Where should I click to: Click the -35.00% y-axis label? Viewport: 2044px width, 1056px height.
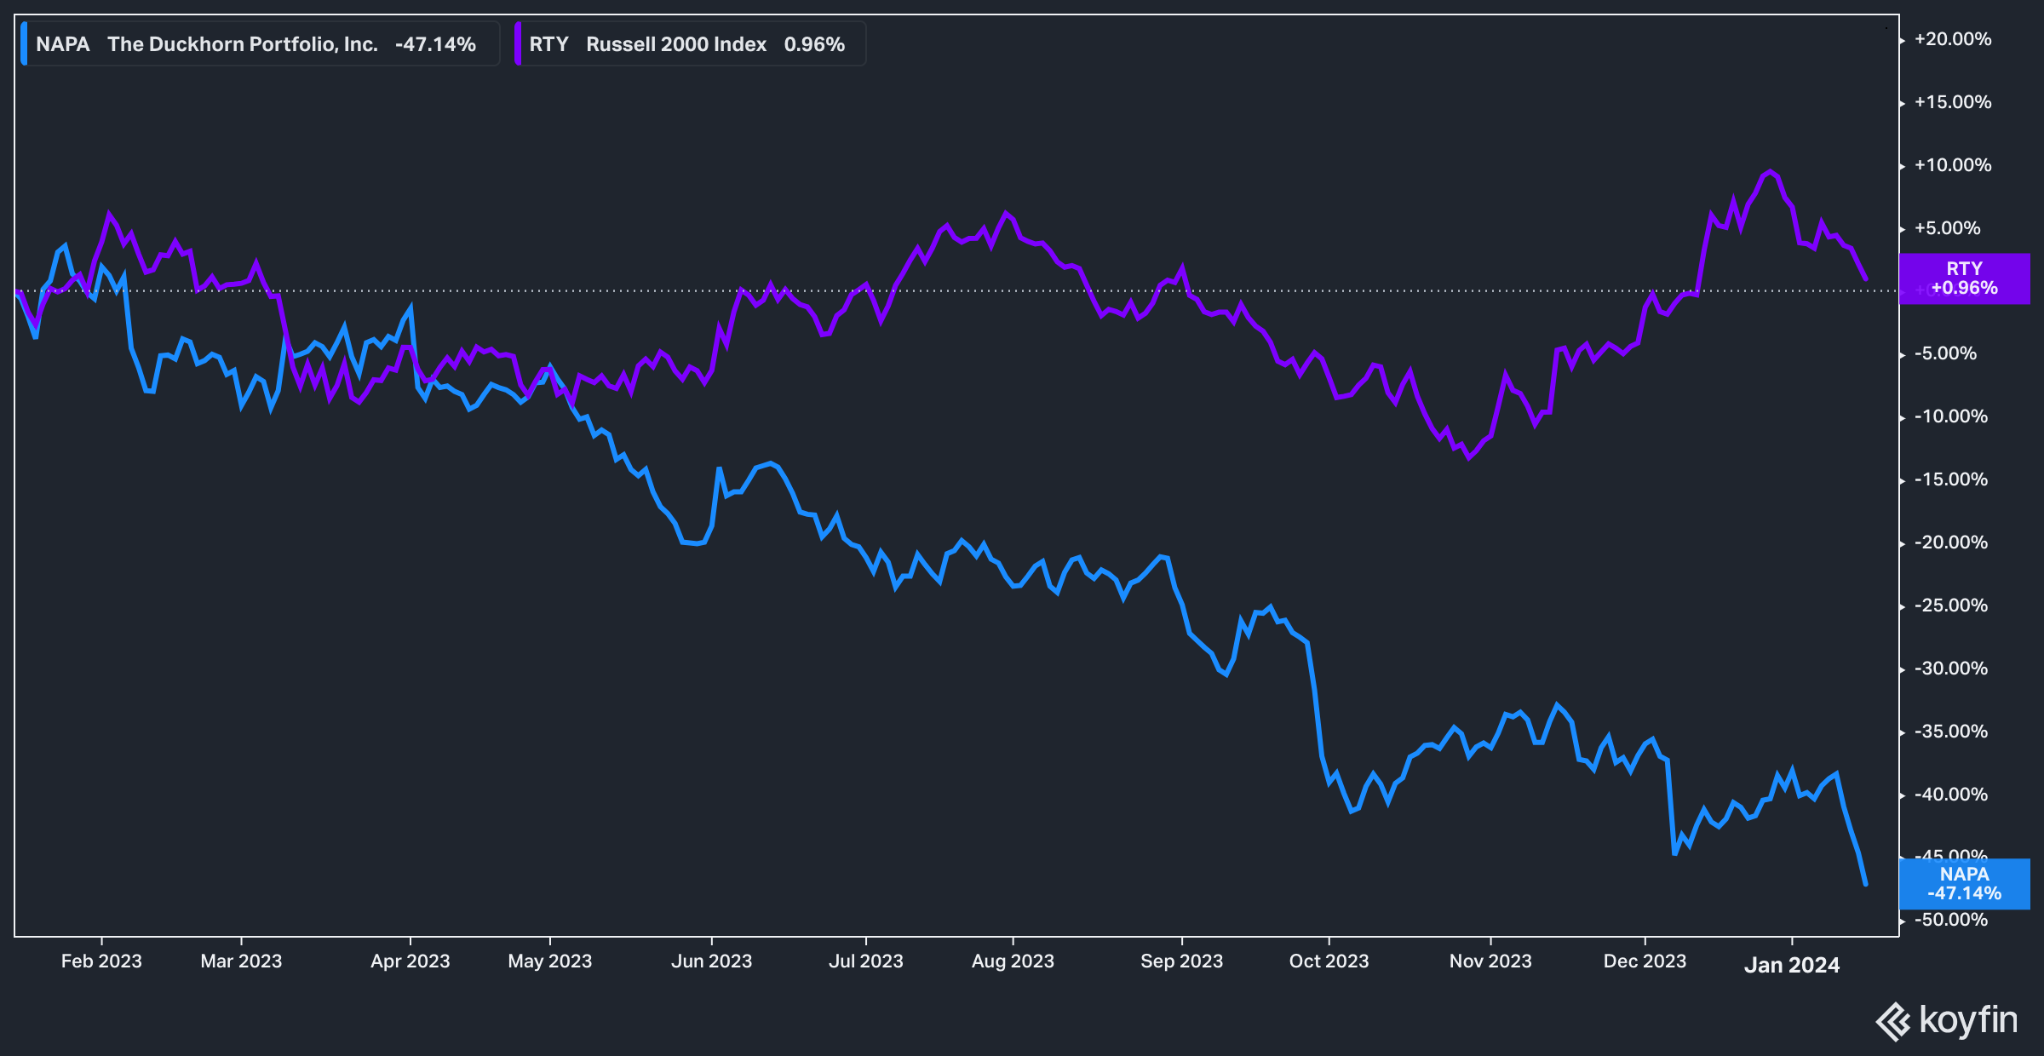[x=1951, y=732]
